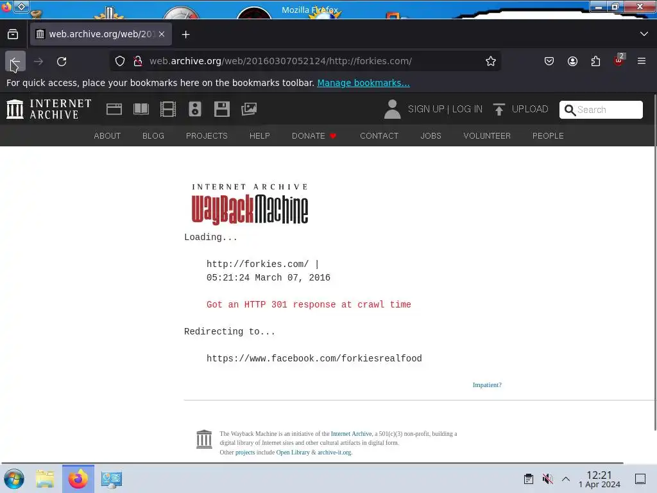
Task: Open the VOLUNTEER menu item
Action: tap(487, 136)
